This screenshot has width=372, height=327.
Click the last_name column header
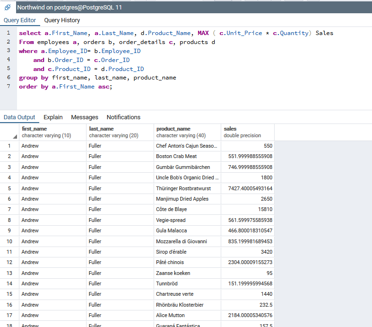(x=120, y=132)
